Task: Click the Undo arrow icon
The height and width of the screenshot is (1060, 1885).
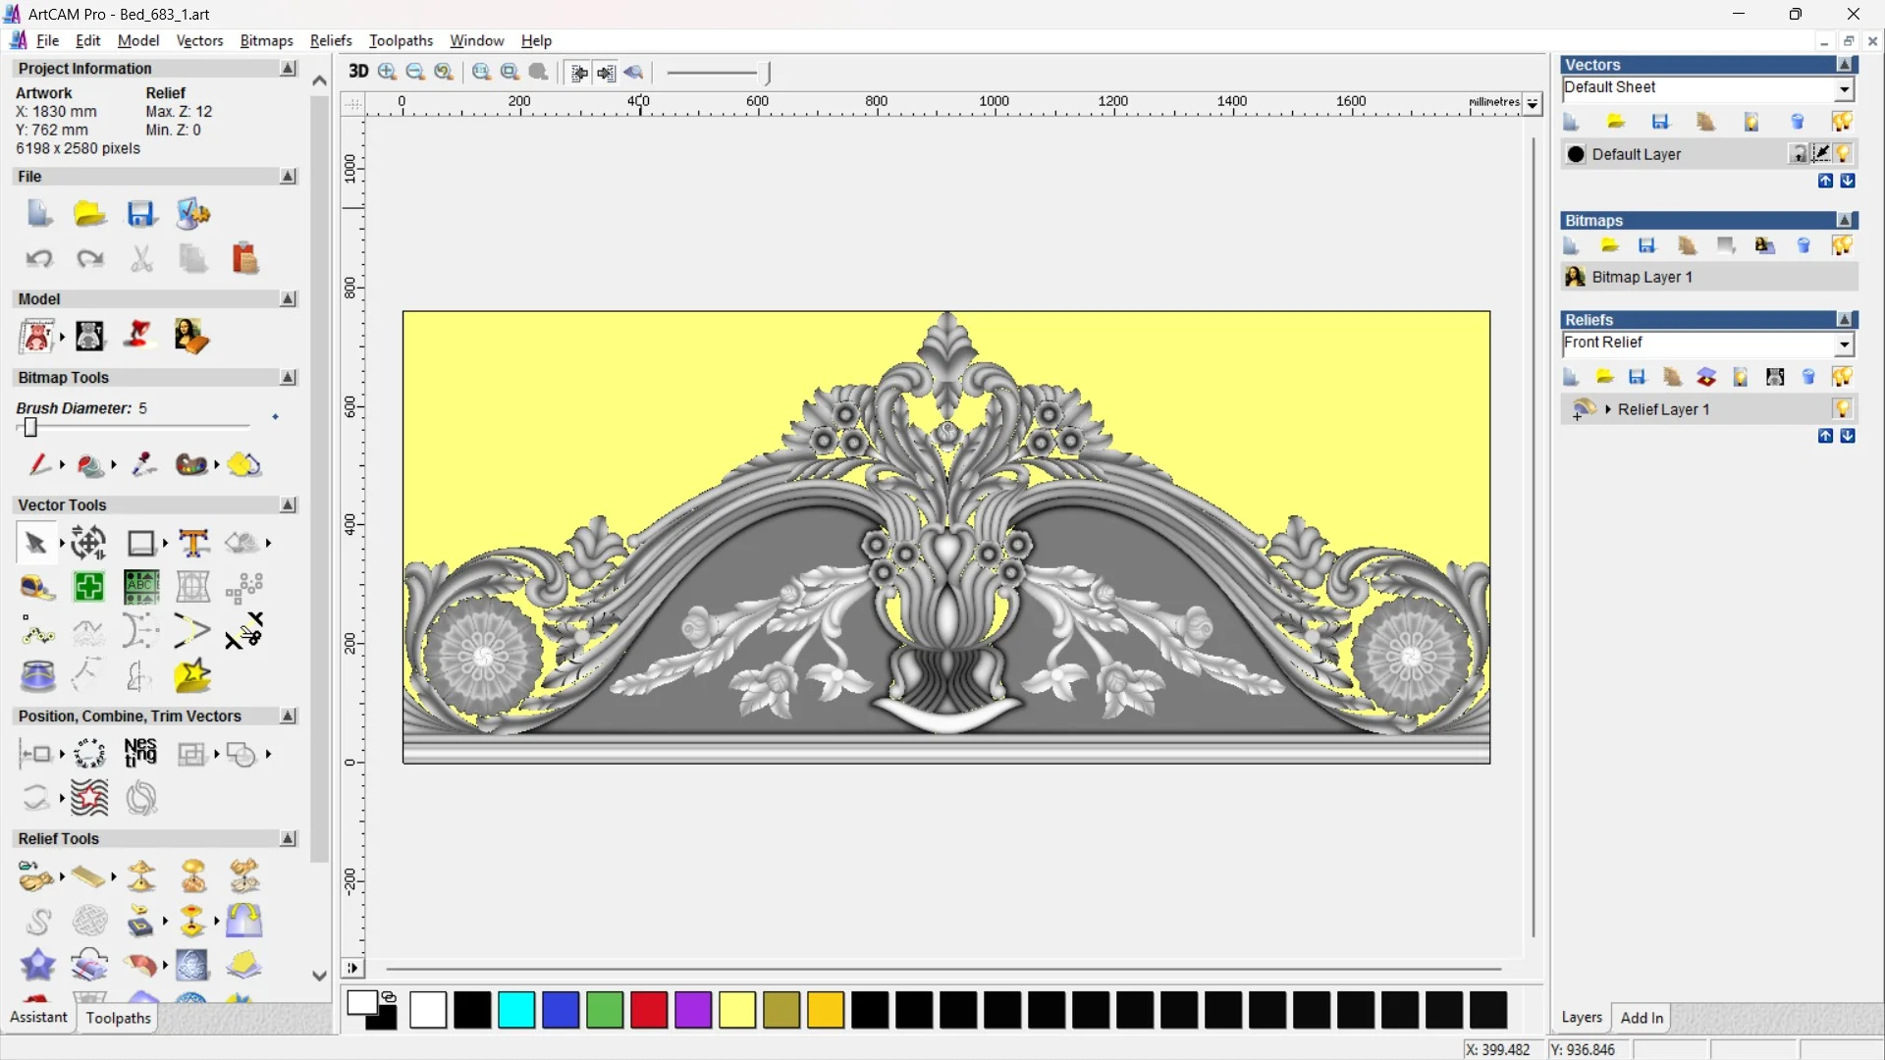Action: [x=39, y=259]
